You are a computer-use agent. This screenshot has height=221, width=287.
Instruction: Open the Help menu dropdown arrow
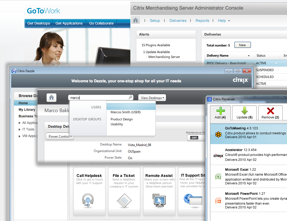coord(229,21)
